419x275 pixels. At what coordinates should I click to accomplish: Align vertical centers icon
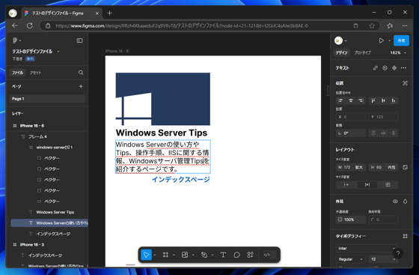[x=383, y=100]
